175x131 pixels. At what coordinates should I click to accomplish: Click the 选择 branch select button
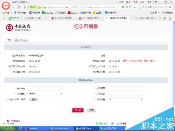[x=34, y=99]
